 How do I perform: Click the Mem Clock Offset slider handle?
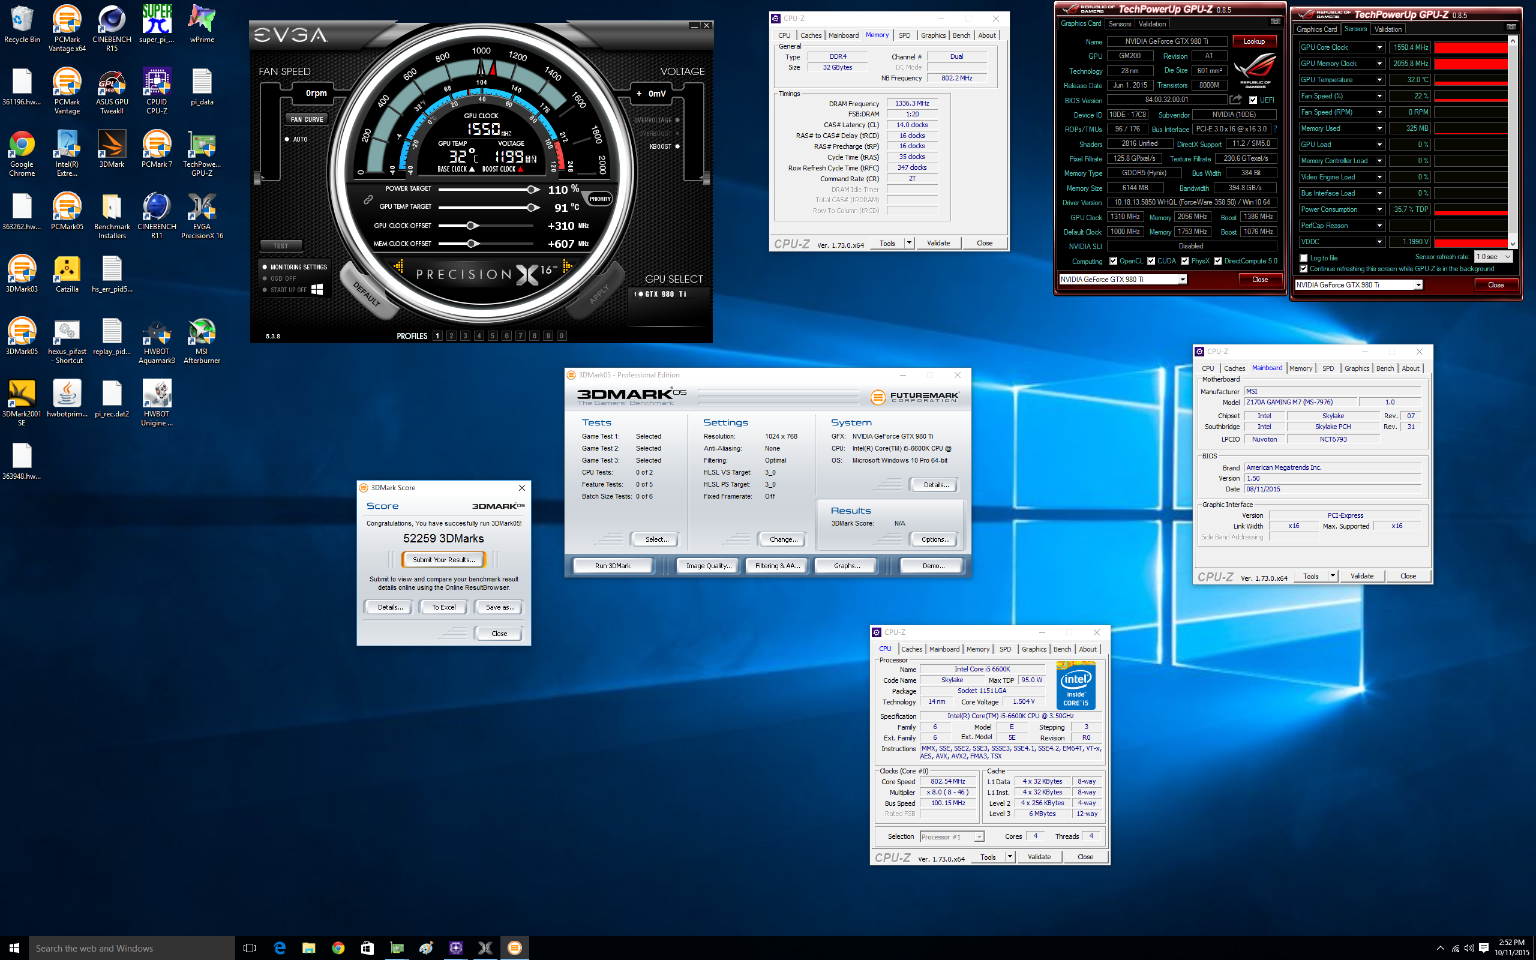472,243
